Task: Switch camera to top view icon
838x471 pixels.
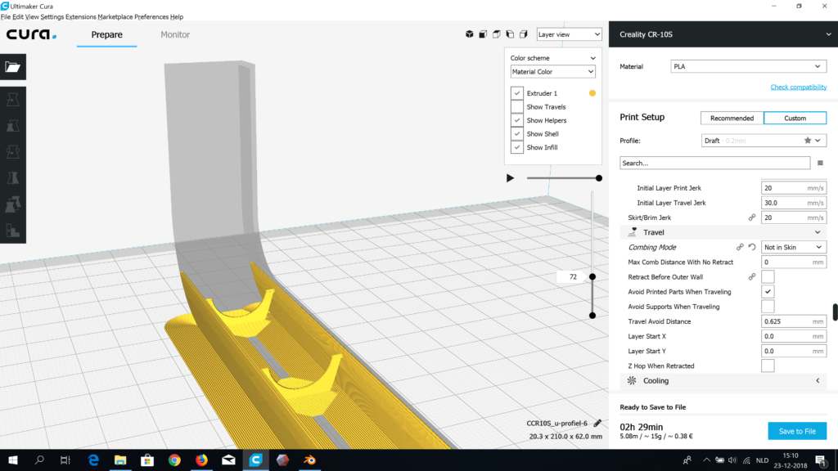Action: [x=497, y=34]
